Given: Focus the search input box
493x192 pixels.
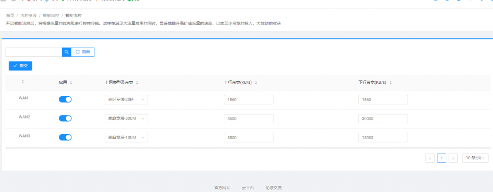Looking at the screenshot, I should pyautogui.click(x=34, y=52).
